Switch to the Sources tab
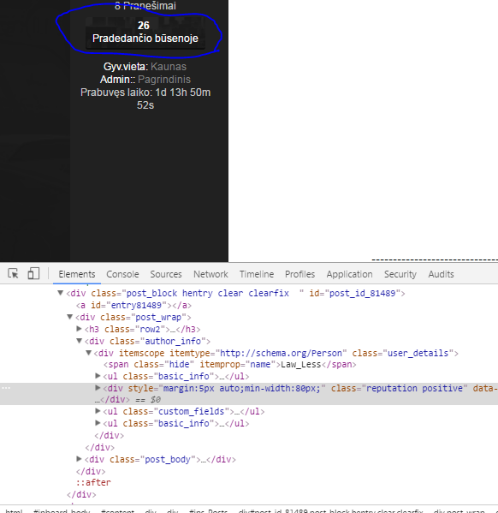 coord(166,274)
